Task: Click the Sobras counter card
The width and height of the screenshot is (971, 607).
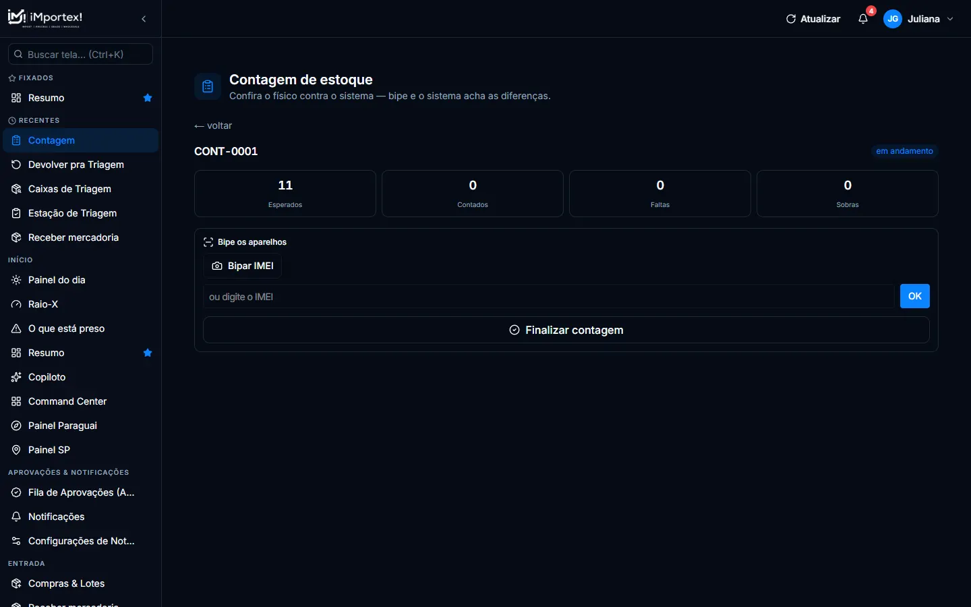Action: tap(848, 194)
